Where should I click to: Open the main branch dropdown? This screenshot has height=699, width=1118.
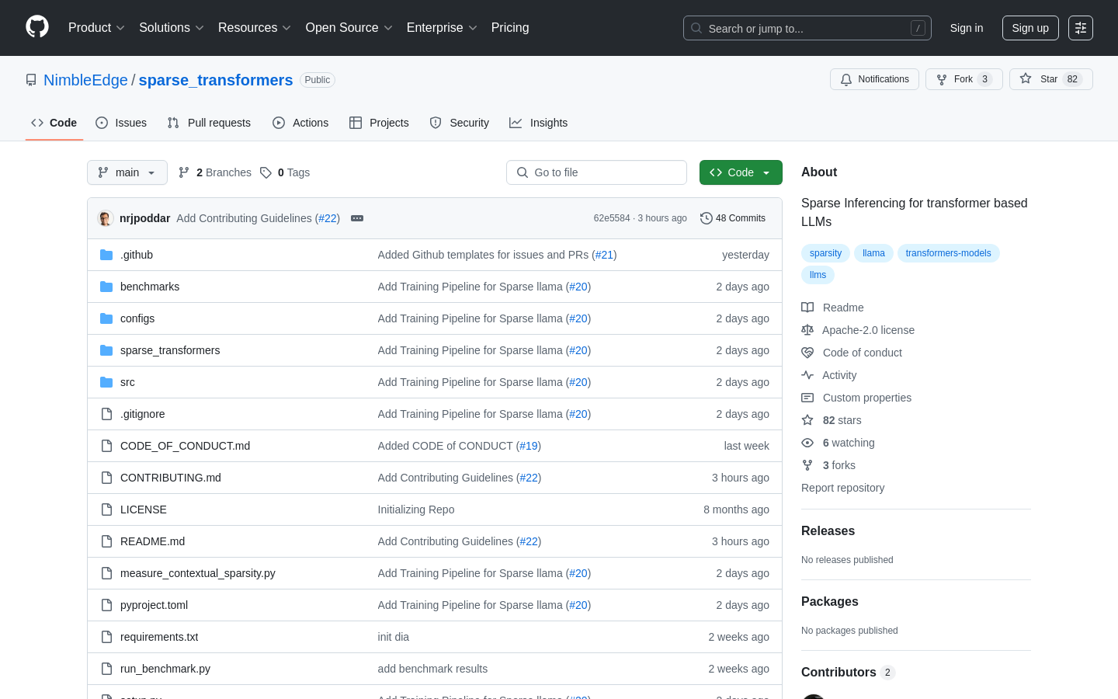click(x=127, y=172)
